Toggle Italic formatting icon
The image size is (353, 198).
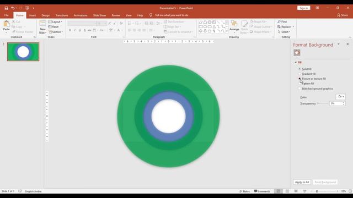click(x=75, y=30)
